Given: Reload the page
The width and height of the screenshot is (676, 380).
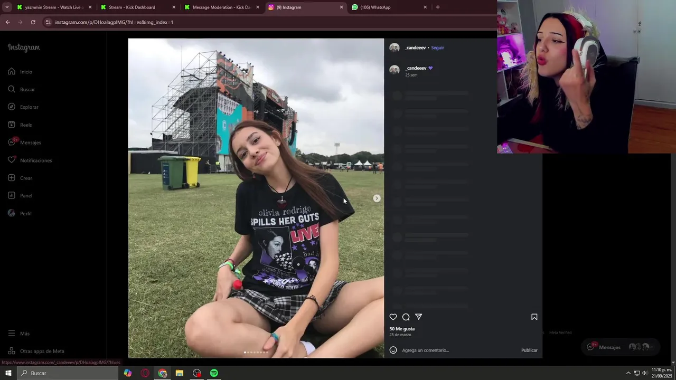Looking at the screenshot, I should (x=33, y=22).
